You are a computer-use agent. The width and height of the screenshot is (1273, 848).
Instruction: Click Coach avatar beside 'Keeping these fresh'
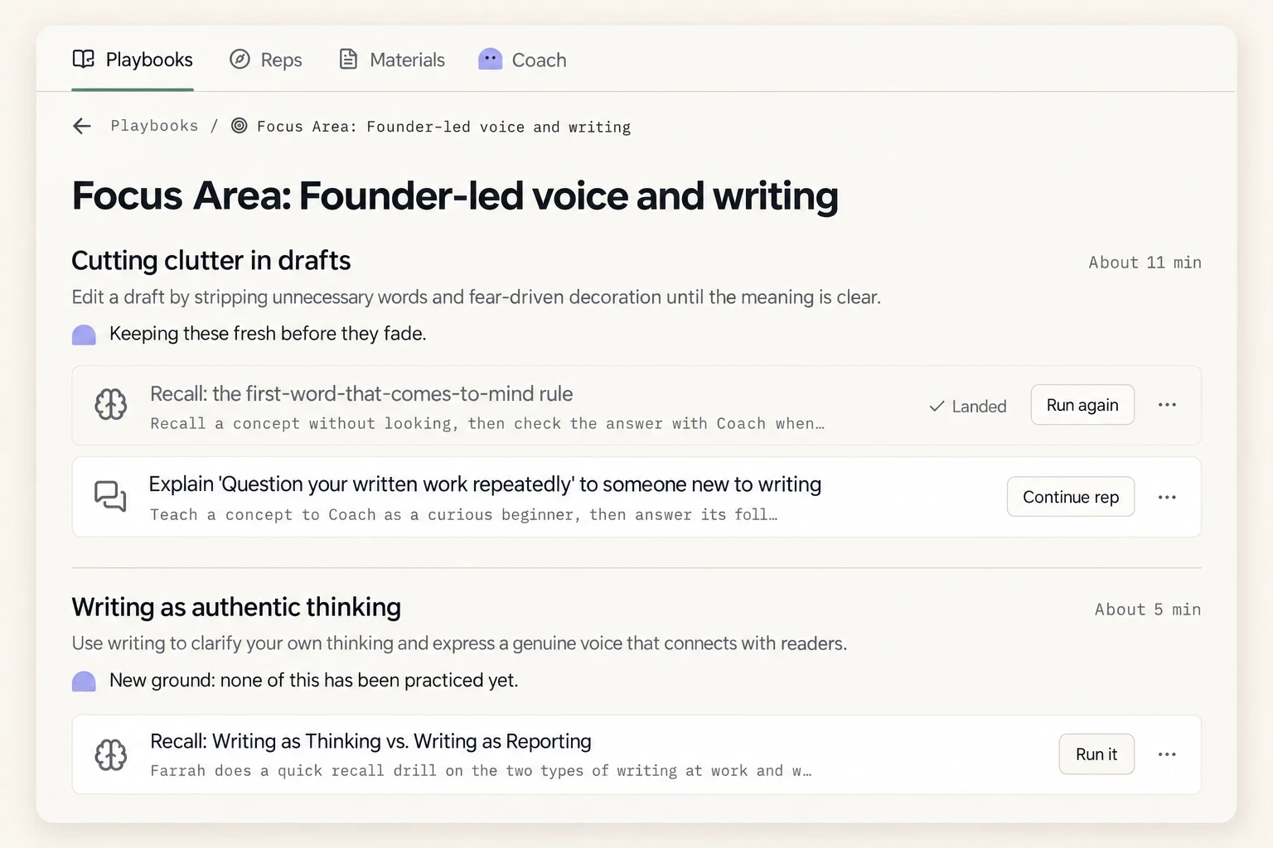(x=84, y=335)
